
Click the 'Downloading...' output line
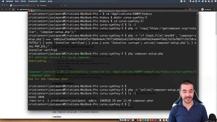[x=39, y=61]
